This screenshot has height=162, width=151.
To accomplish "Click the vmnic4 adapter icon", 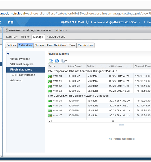I will tap(50, 101).
